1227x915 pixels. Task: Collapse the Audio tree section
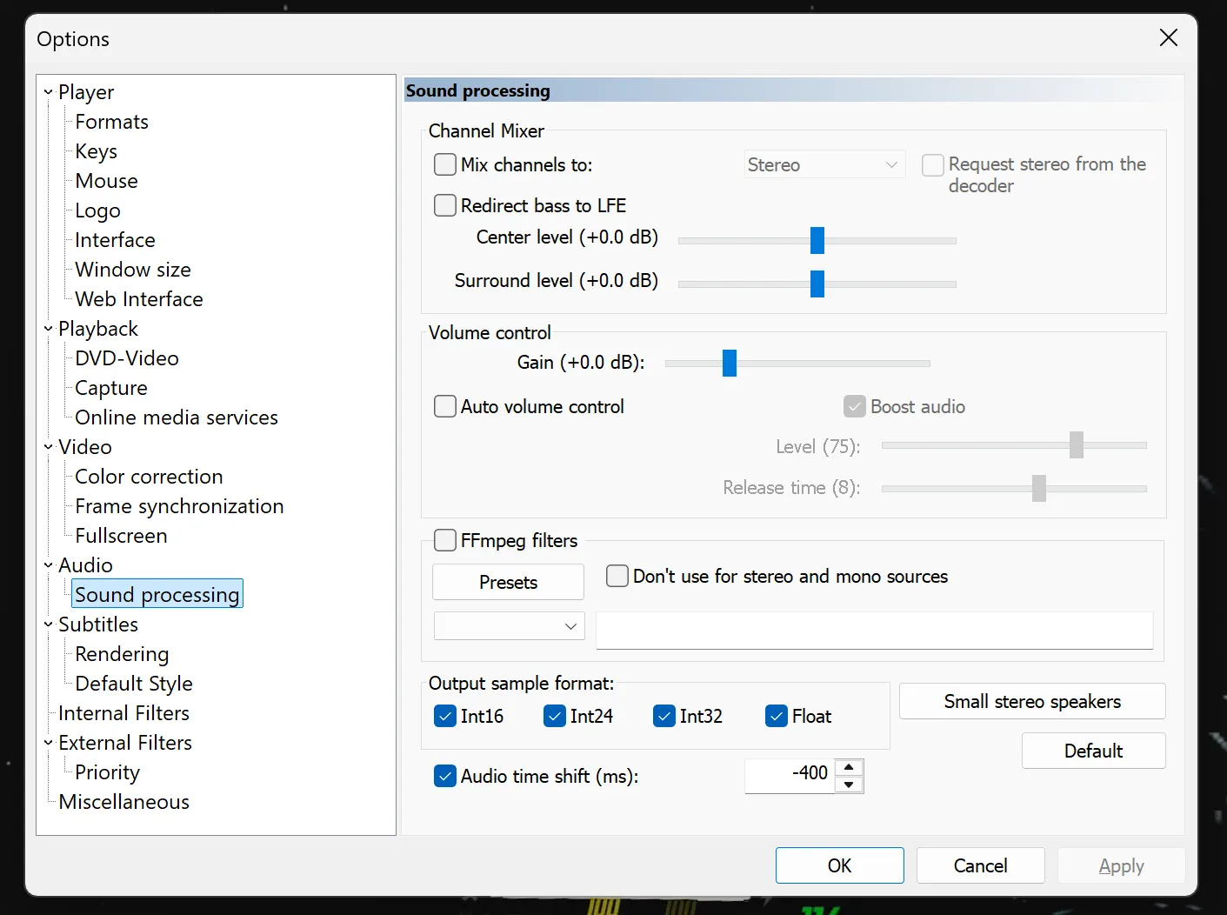point(49,565)
